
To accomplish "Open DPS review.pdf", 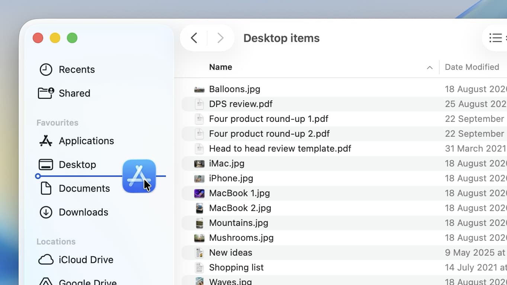I will pyautogui.click(x=241, y=104).
